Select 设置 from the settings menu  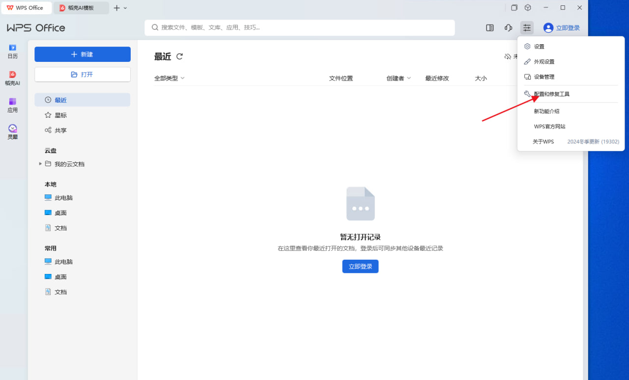[571, 47]
